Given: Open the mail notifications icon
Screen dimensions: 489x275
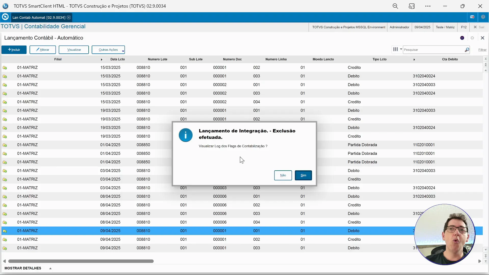Looking at the screenshot, I should point(472,17).
